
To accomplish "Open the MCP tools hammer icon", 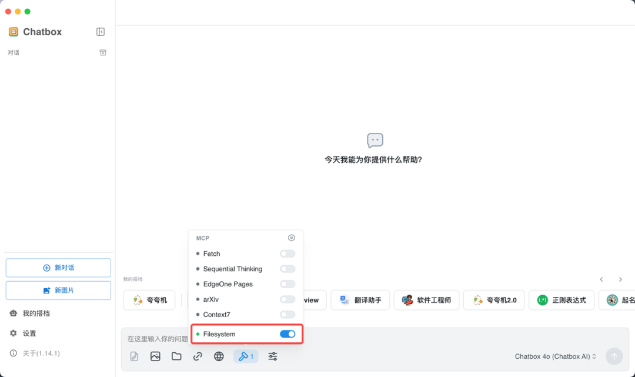I will coord(243,356).
